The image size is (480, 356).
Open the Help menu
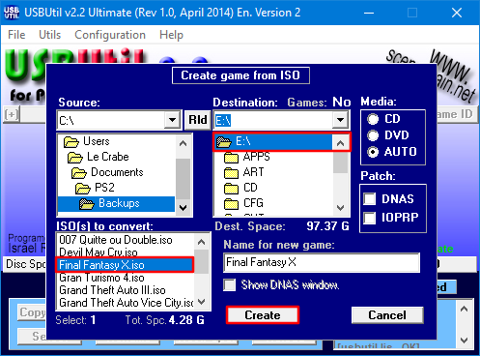(171, 35)
